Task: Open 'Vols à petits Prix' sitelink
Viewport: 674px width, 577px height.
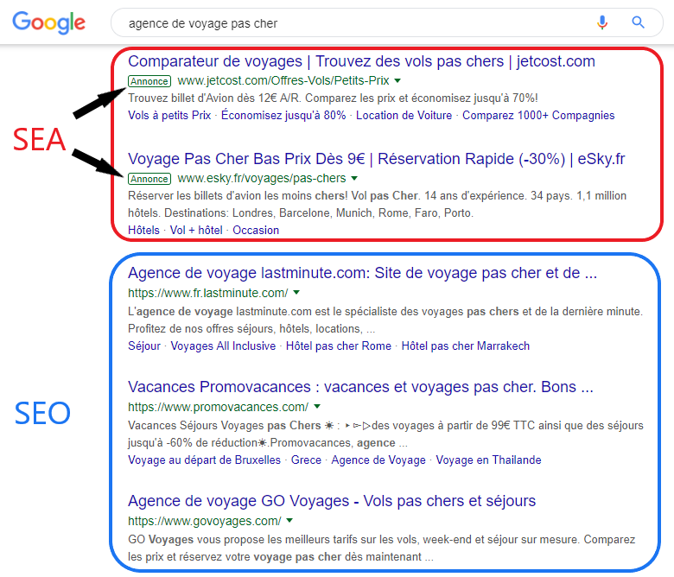Action: pos(169,116)
